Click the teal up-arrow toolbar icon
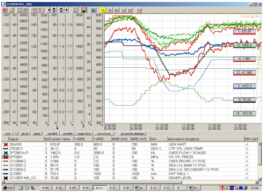Screen dimensions: 264x192 93,10
